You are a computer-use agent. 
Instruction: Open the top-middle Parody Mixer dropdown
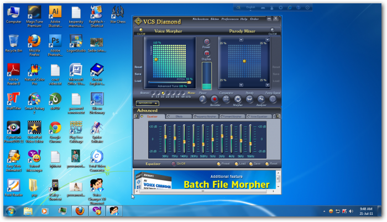pos(241,40)
